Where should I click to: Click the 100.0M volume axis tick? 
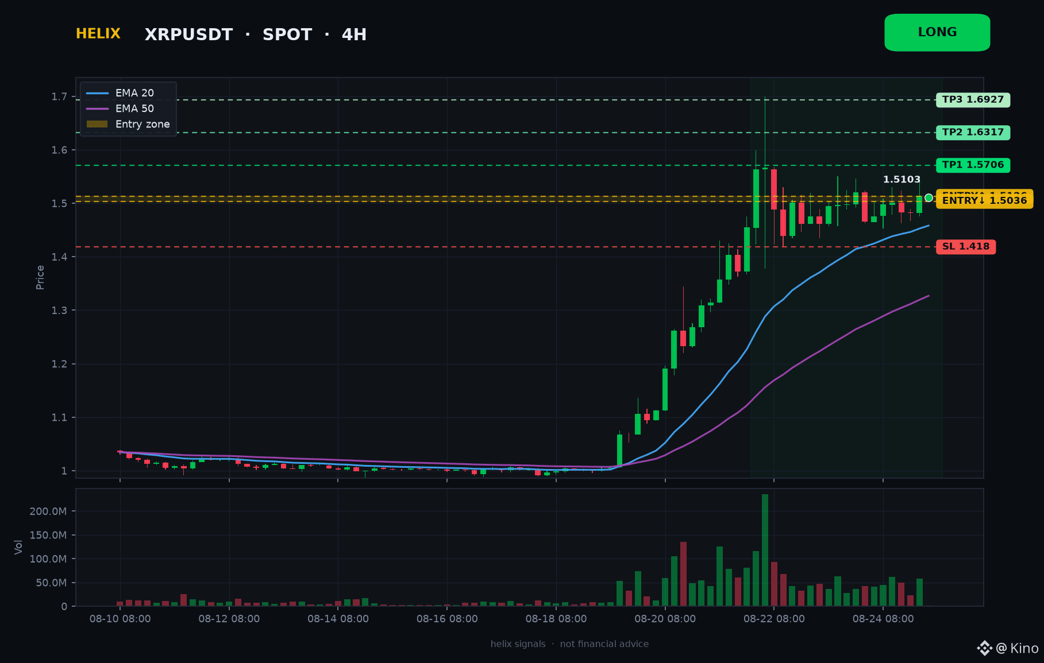(x=48, y=559)
